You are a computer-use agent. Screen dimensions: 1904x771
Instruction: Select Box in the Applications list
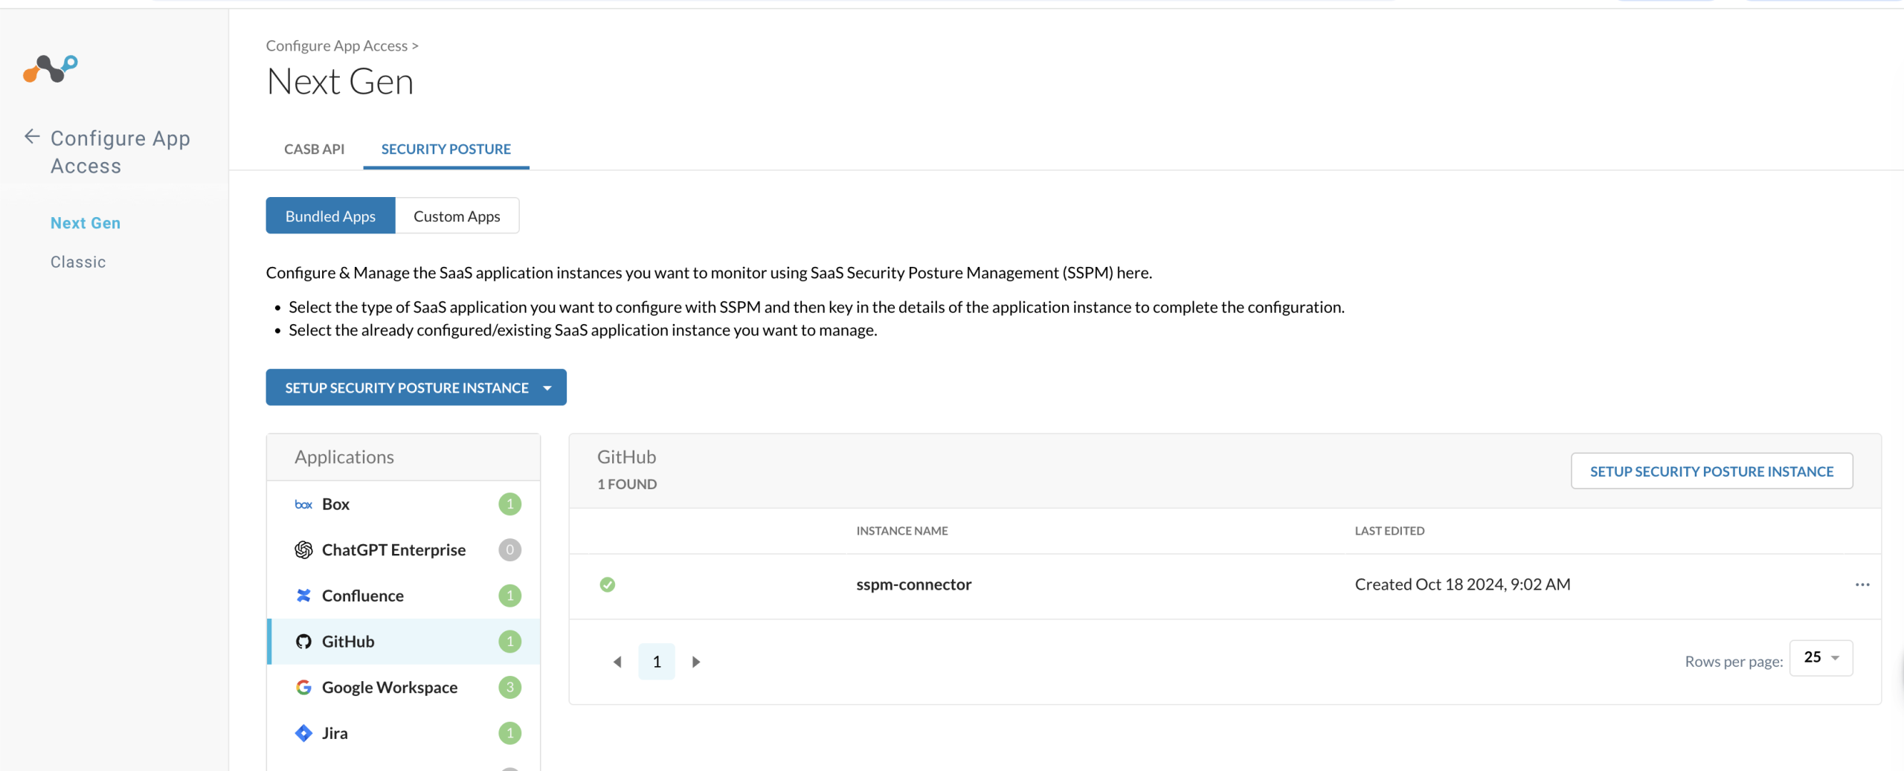(404, 504)
